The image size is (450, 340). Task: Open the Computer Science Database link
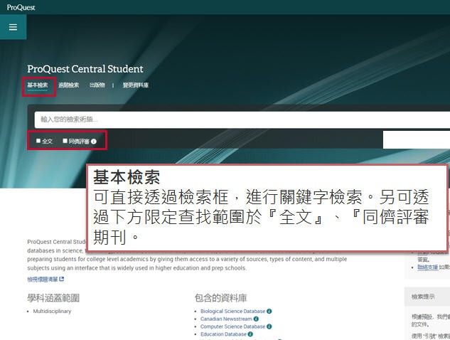click(x=232, y=327)
